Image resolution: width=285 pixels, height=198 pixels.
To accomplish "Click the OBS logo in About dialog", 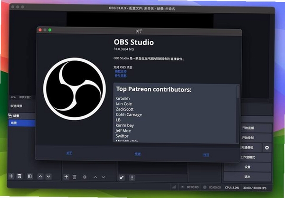I will 75,89.
